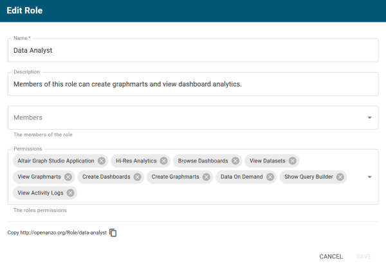Click the Cancel button
Image resolution: width=386 pixels, height=264 pixels.
click(x=331, y=256)
